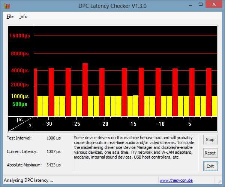Click the Absolute Maximum value 5423 µs
The width and height of the screenshot is (225, 187).
coord(54,165)
